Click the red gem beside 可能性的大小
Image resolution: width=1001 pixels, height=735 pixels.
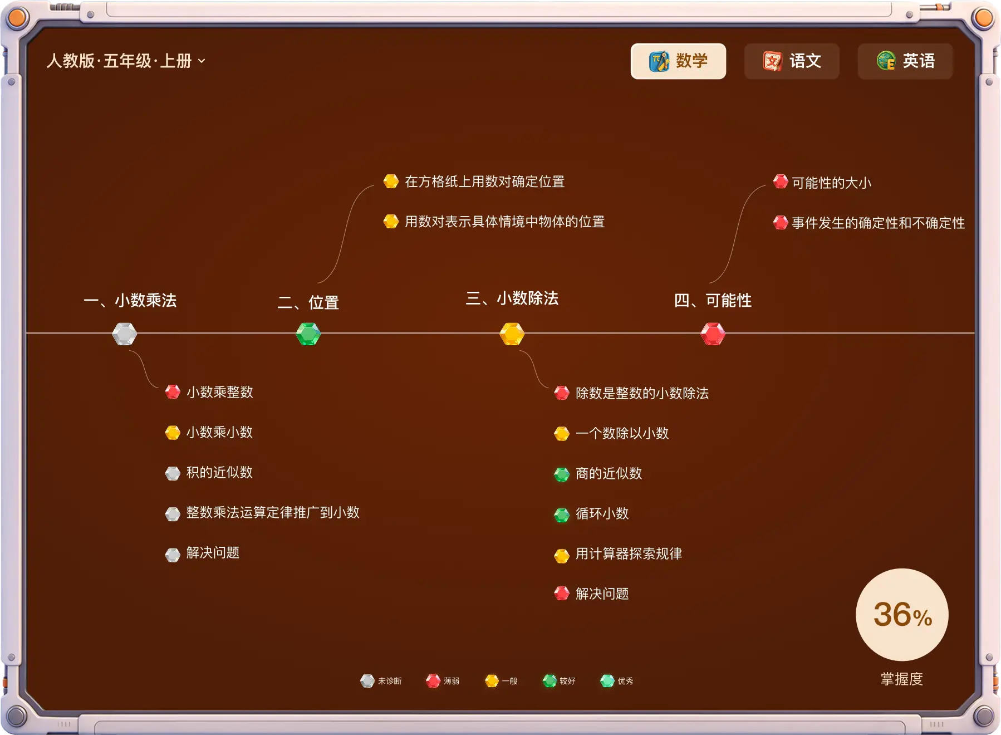pos(781,182)
